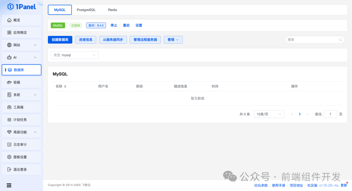Click the 系统 server icon
This screenshot has height=191, width=352.
click(x=9, y=95)
